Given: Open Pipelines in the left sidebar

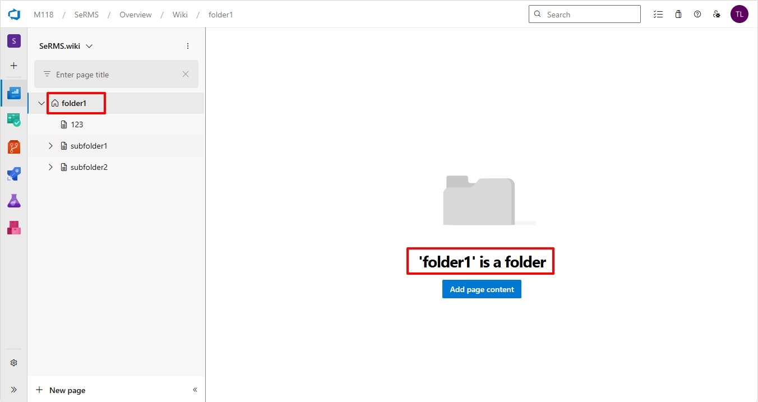Looking at the screenshot, I should 14,174.
